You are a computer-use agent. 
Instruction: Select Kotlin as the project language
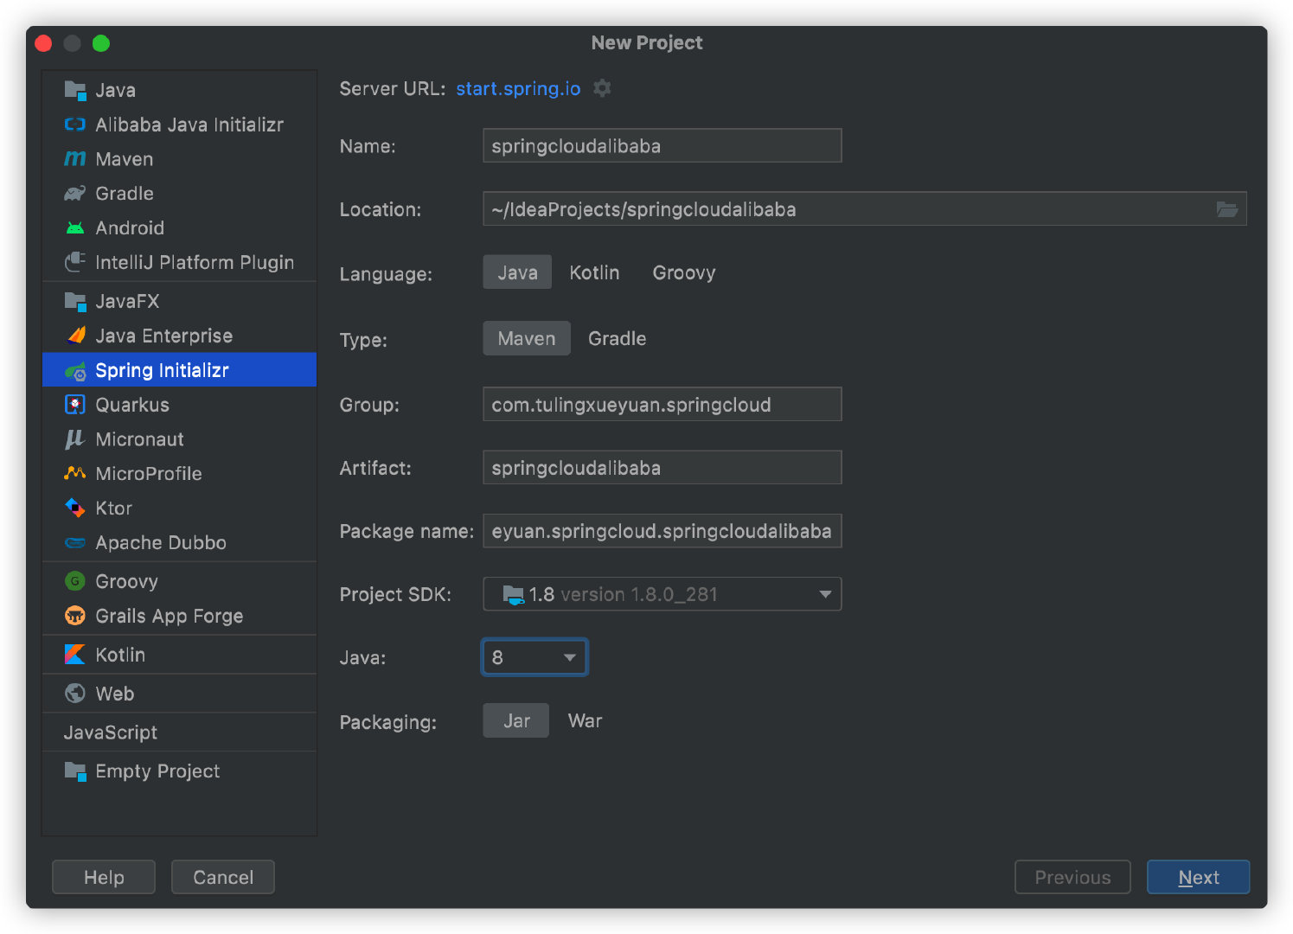pyautogui.click(x=594, y=273)
